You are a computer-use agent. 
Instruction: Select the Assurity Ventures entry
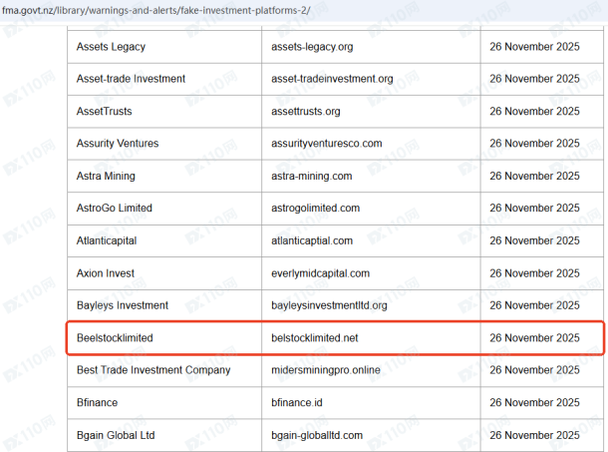pos(118,144)
